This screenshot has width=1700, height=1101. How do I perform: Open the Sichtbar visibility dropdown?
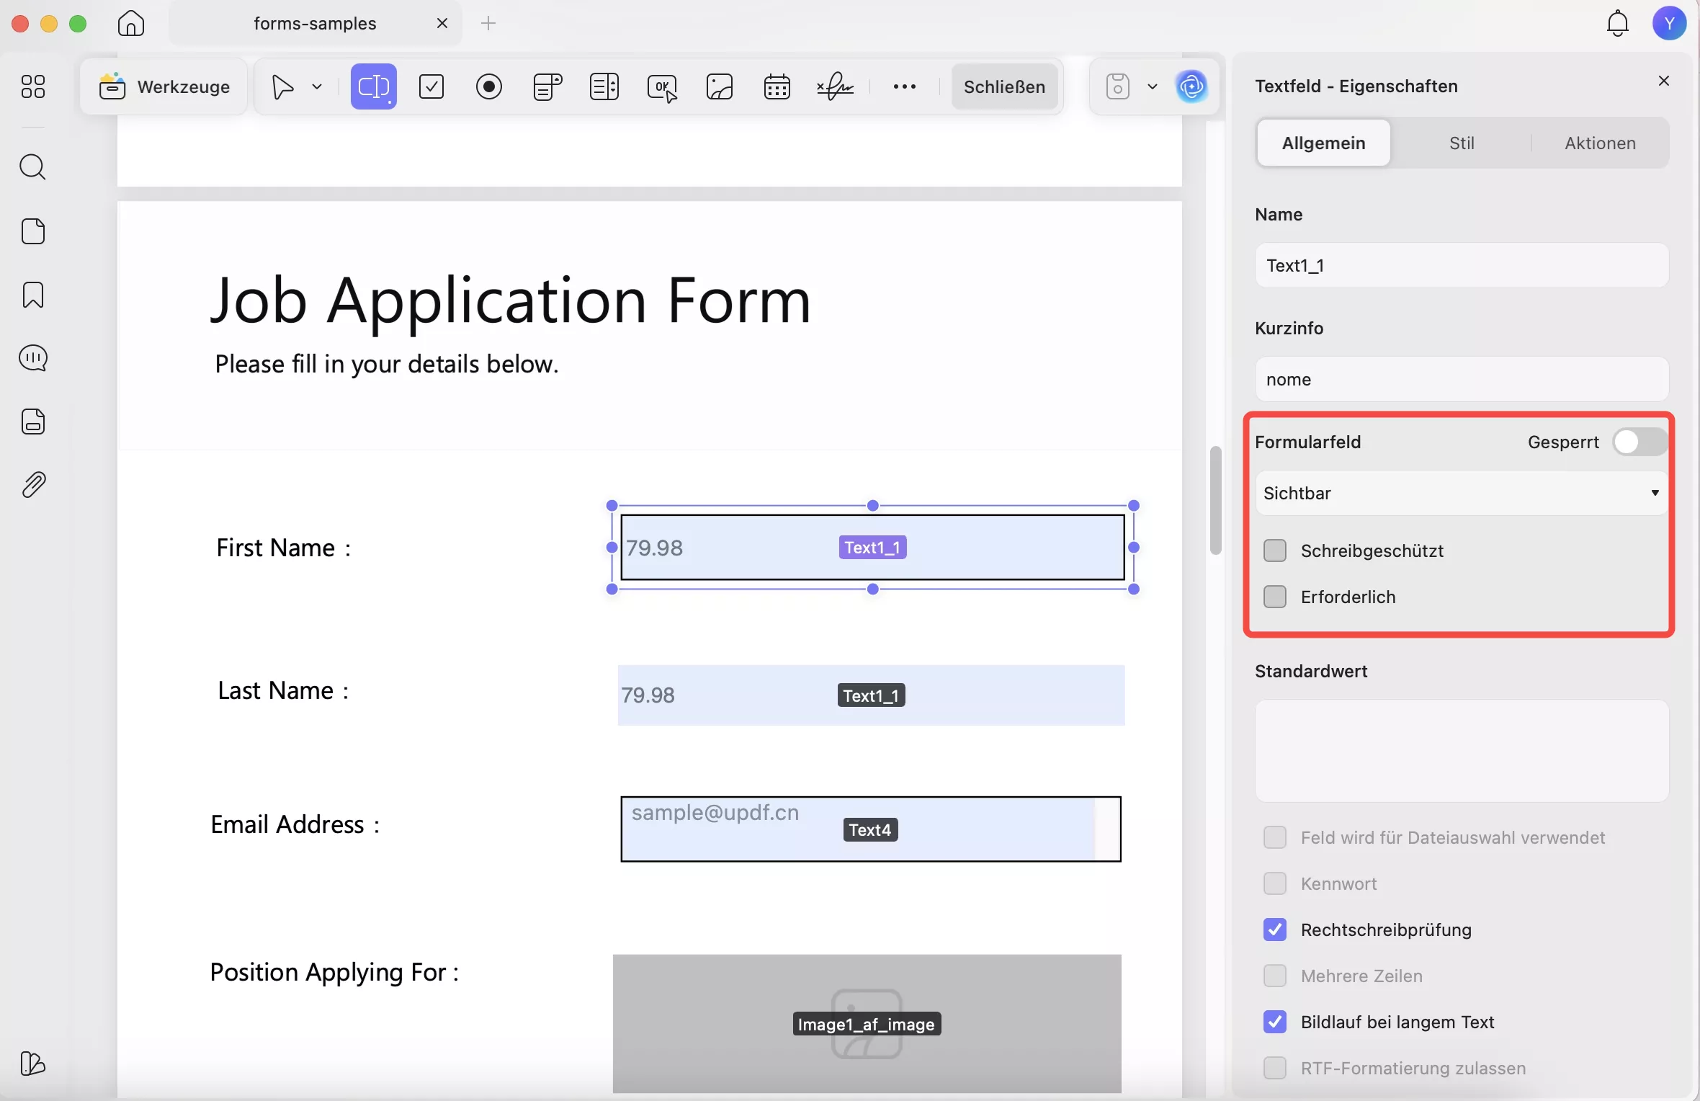[1462, 493]
